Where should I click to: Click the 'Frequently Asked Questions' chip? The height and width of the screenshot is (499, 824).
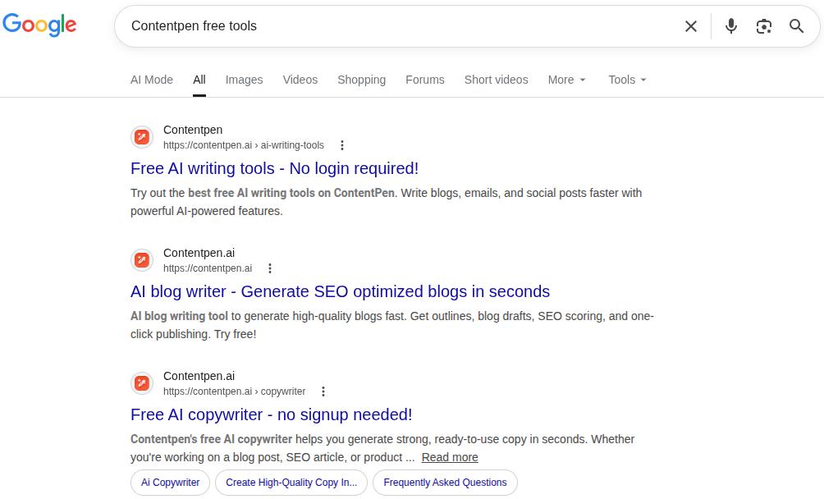(445, 483)
